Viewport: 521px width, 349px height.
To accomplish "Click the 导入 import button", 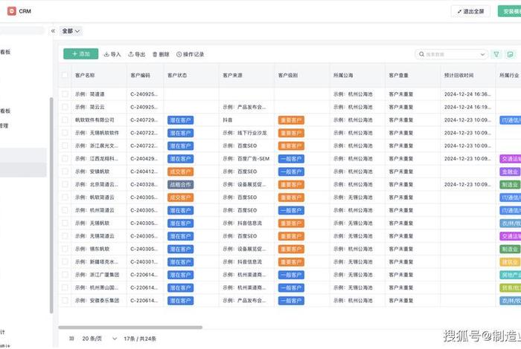I will pyautogui.click(x=112, y=54).
